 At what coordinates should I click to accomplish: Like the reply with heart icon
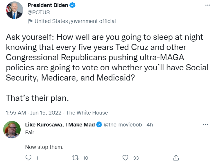[125, 158]
